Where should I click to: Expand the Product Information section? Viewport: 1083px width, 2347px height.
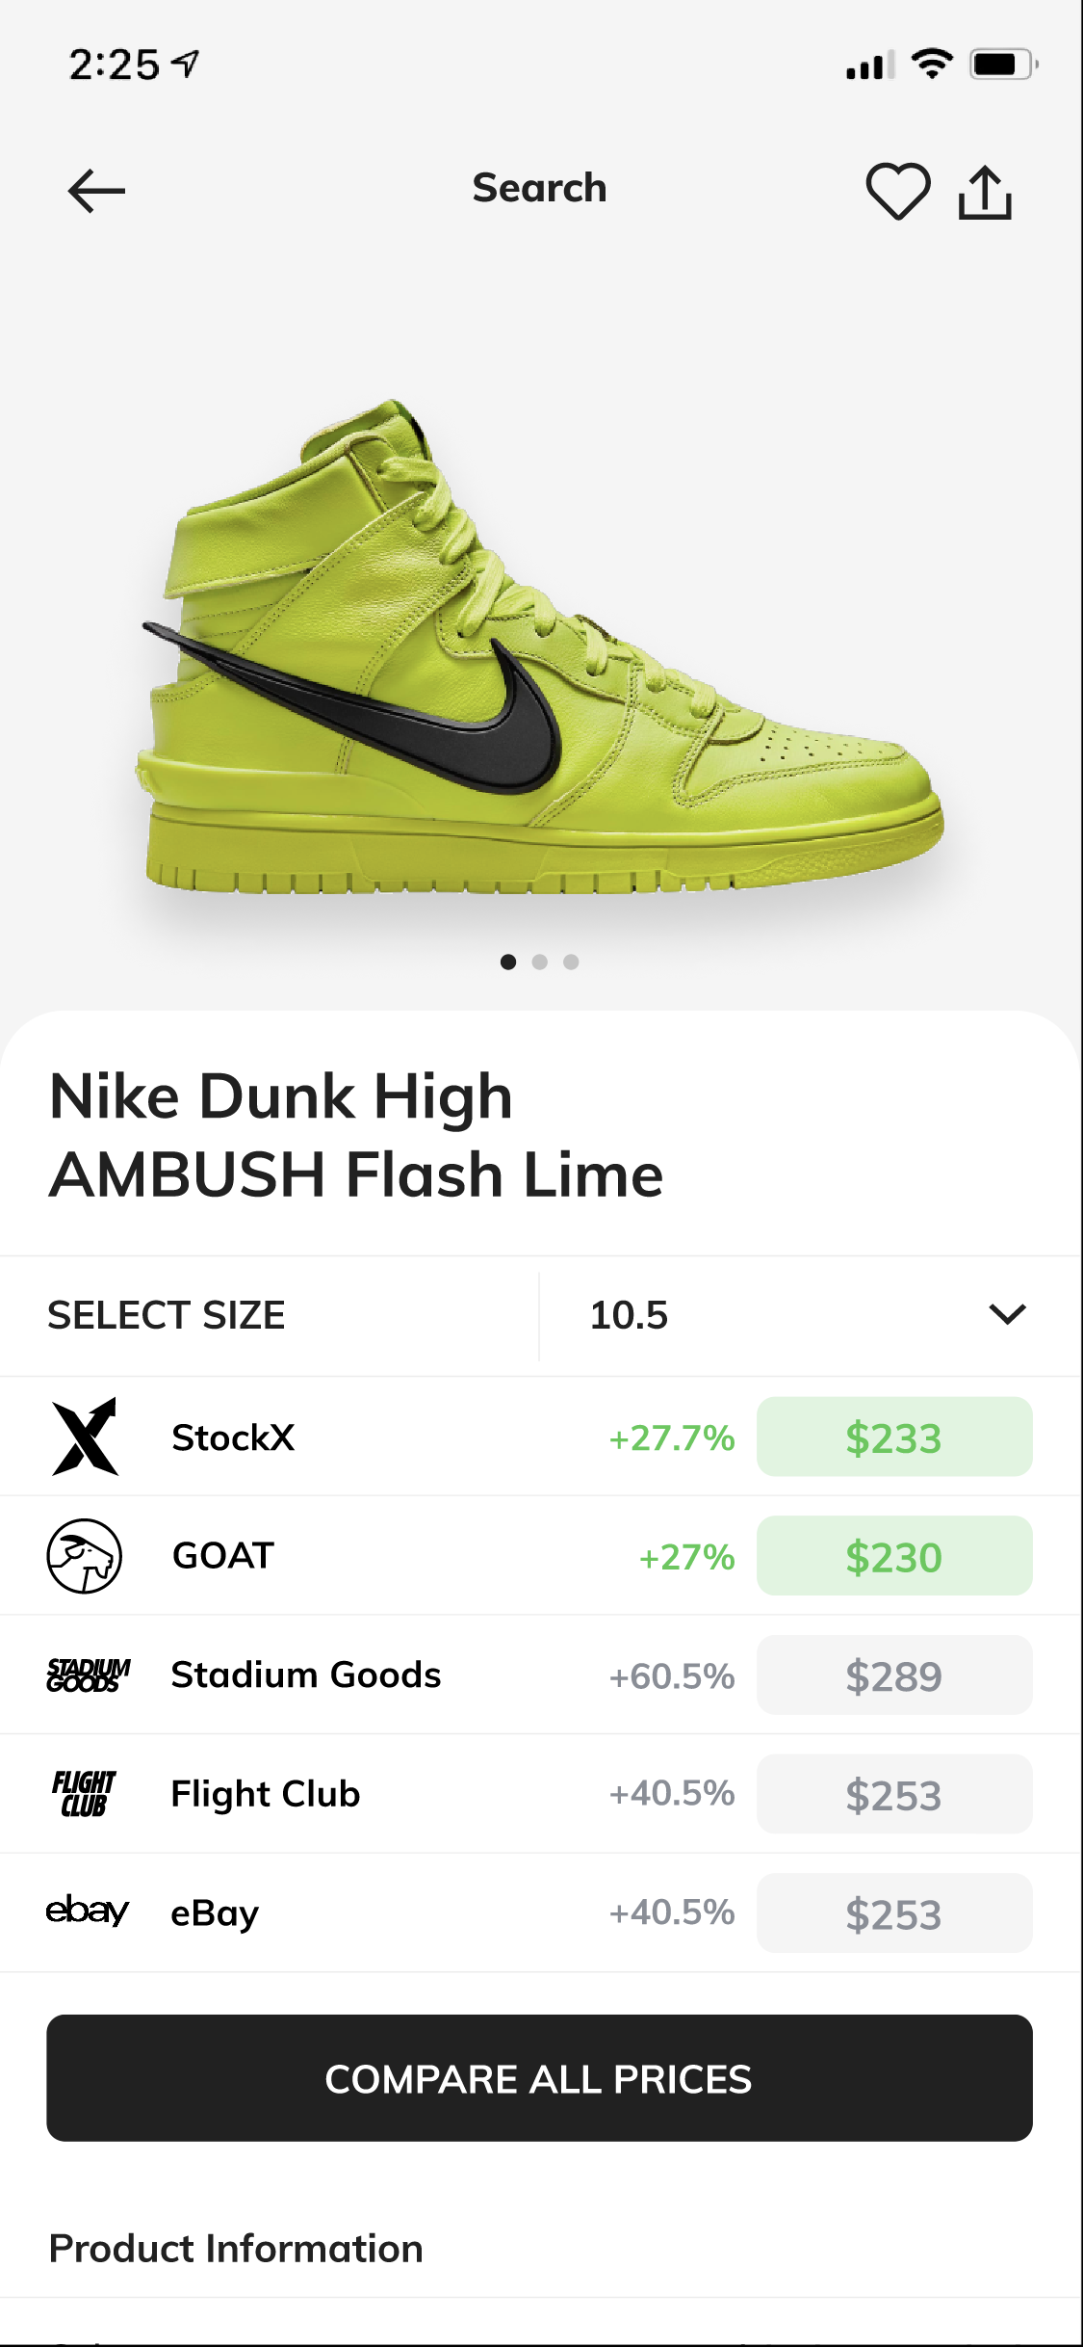point(236,2247)
